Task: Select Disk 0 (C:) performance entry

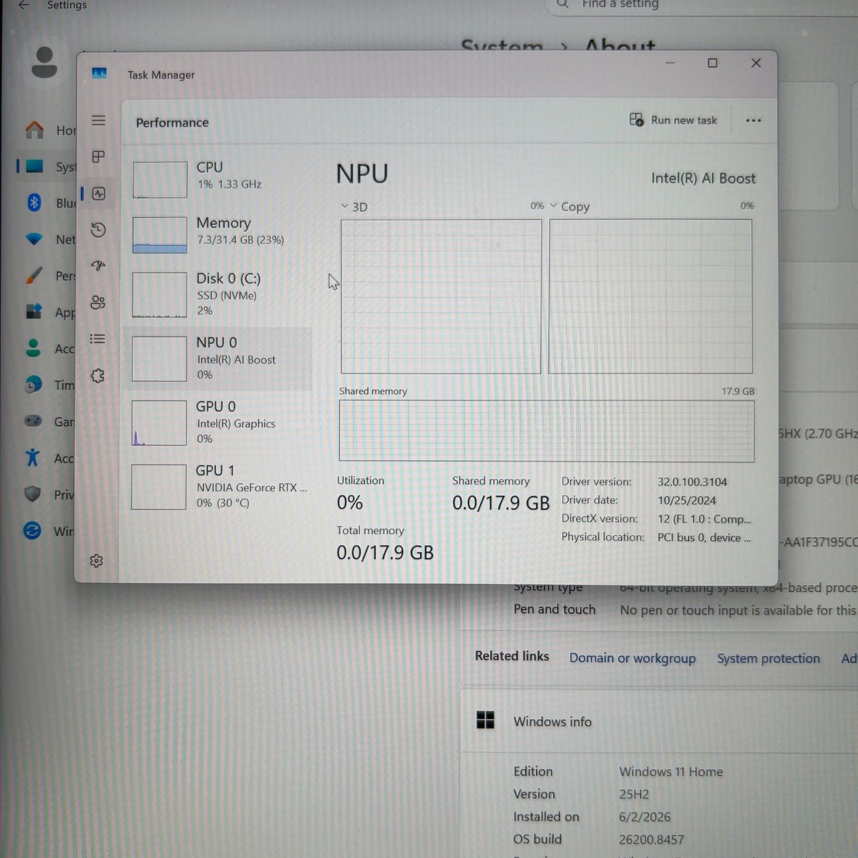Action: (x=218, y=295)
